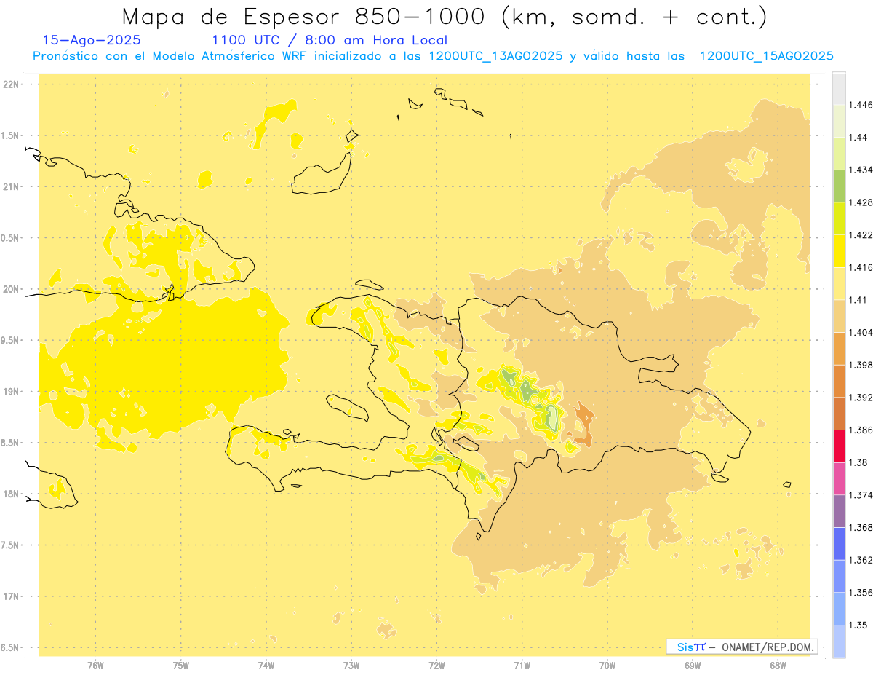This screenshot has height=675, width=873.
Task: Click the 'SisTT - ONAMET/REP.DOM.' credit box
Action: tap(741, 647)
